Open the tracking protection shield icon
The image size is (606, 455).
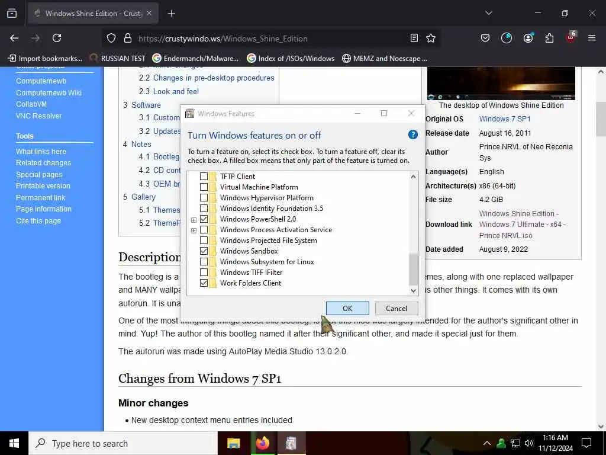111,39
